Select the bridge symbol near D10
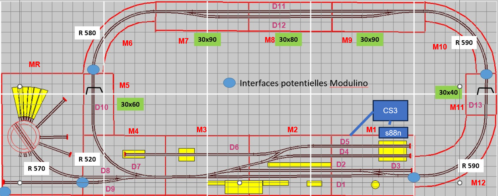The height and width of the screenshot is (196, 498). click(x=94, y=90)
